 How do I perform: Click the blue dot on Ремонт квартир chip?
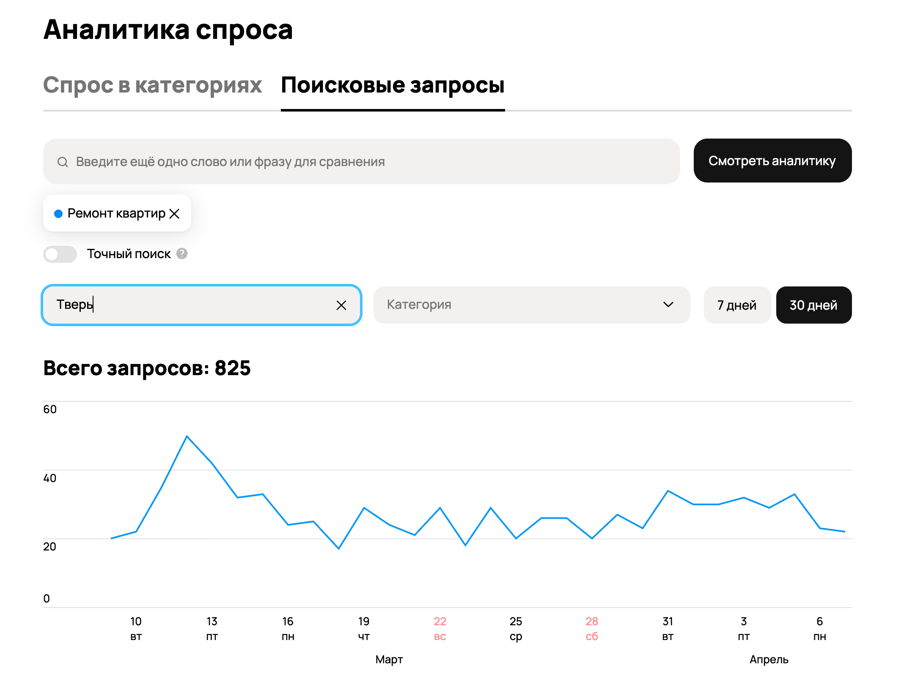point(58,214)
